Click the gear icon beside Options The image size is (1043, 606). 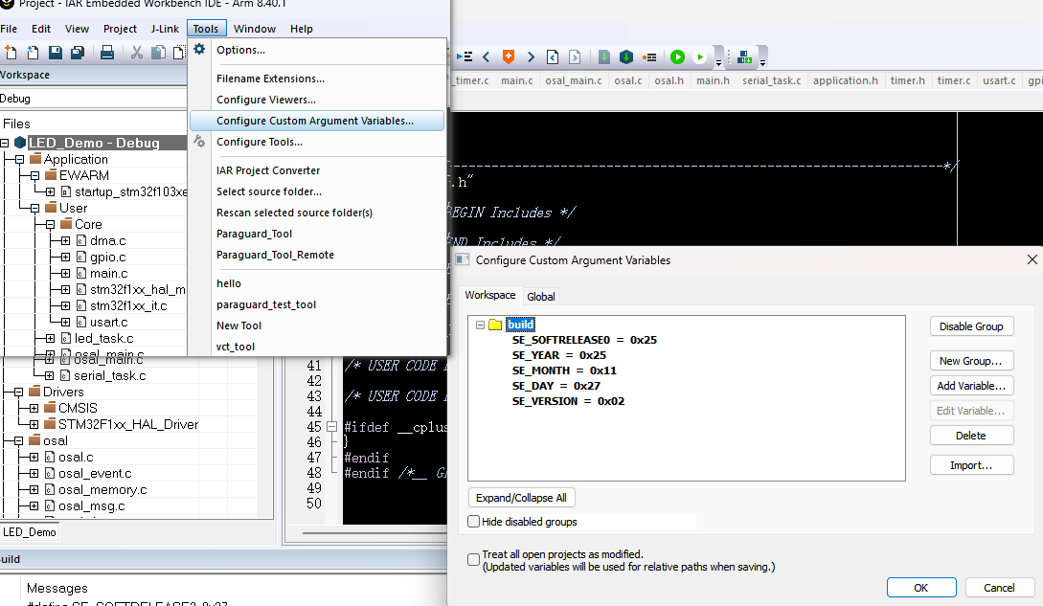click(199, 49)
